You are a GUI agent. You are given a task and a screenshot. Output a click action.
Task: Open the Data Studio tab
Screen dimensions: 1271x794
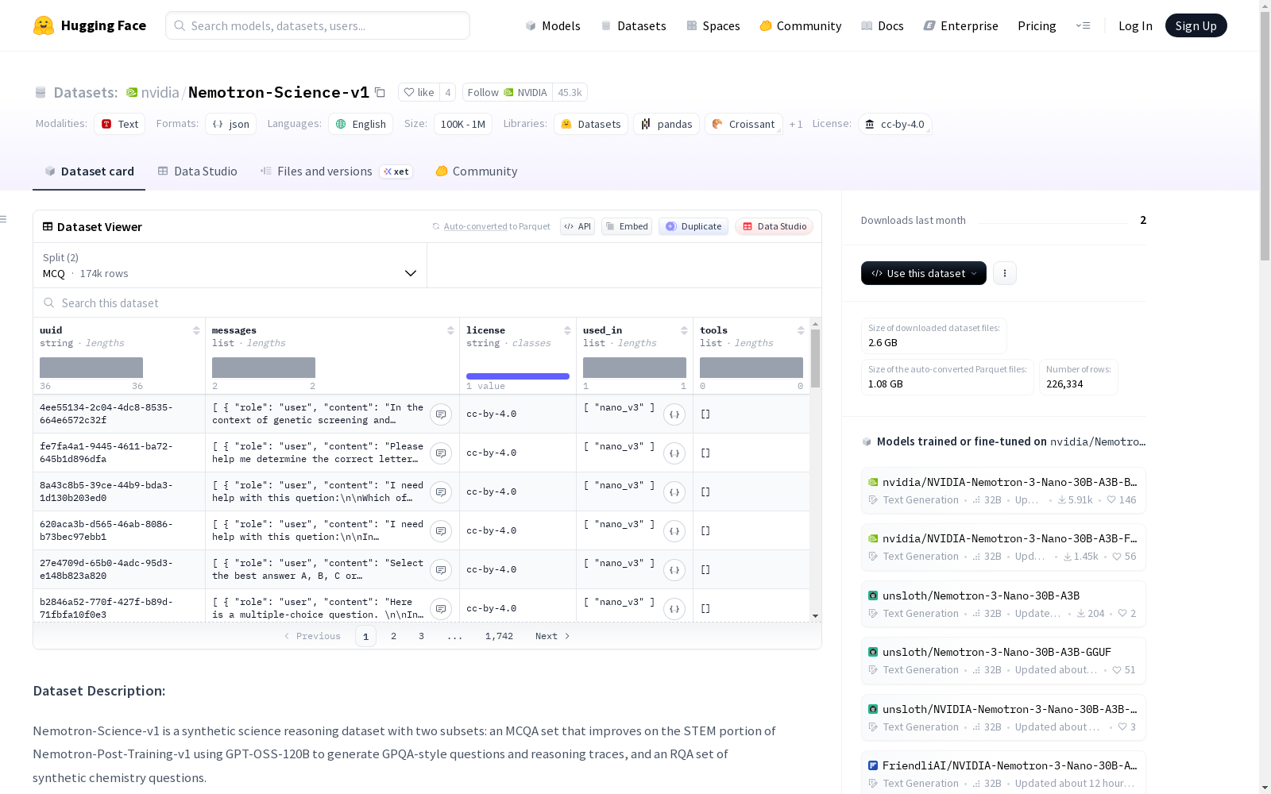[197, 172]
